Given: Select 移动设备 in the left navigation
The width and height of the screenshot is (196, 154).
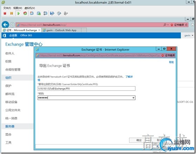Looking at the screenshot, I should (11, 102).
